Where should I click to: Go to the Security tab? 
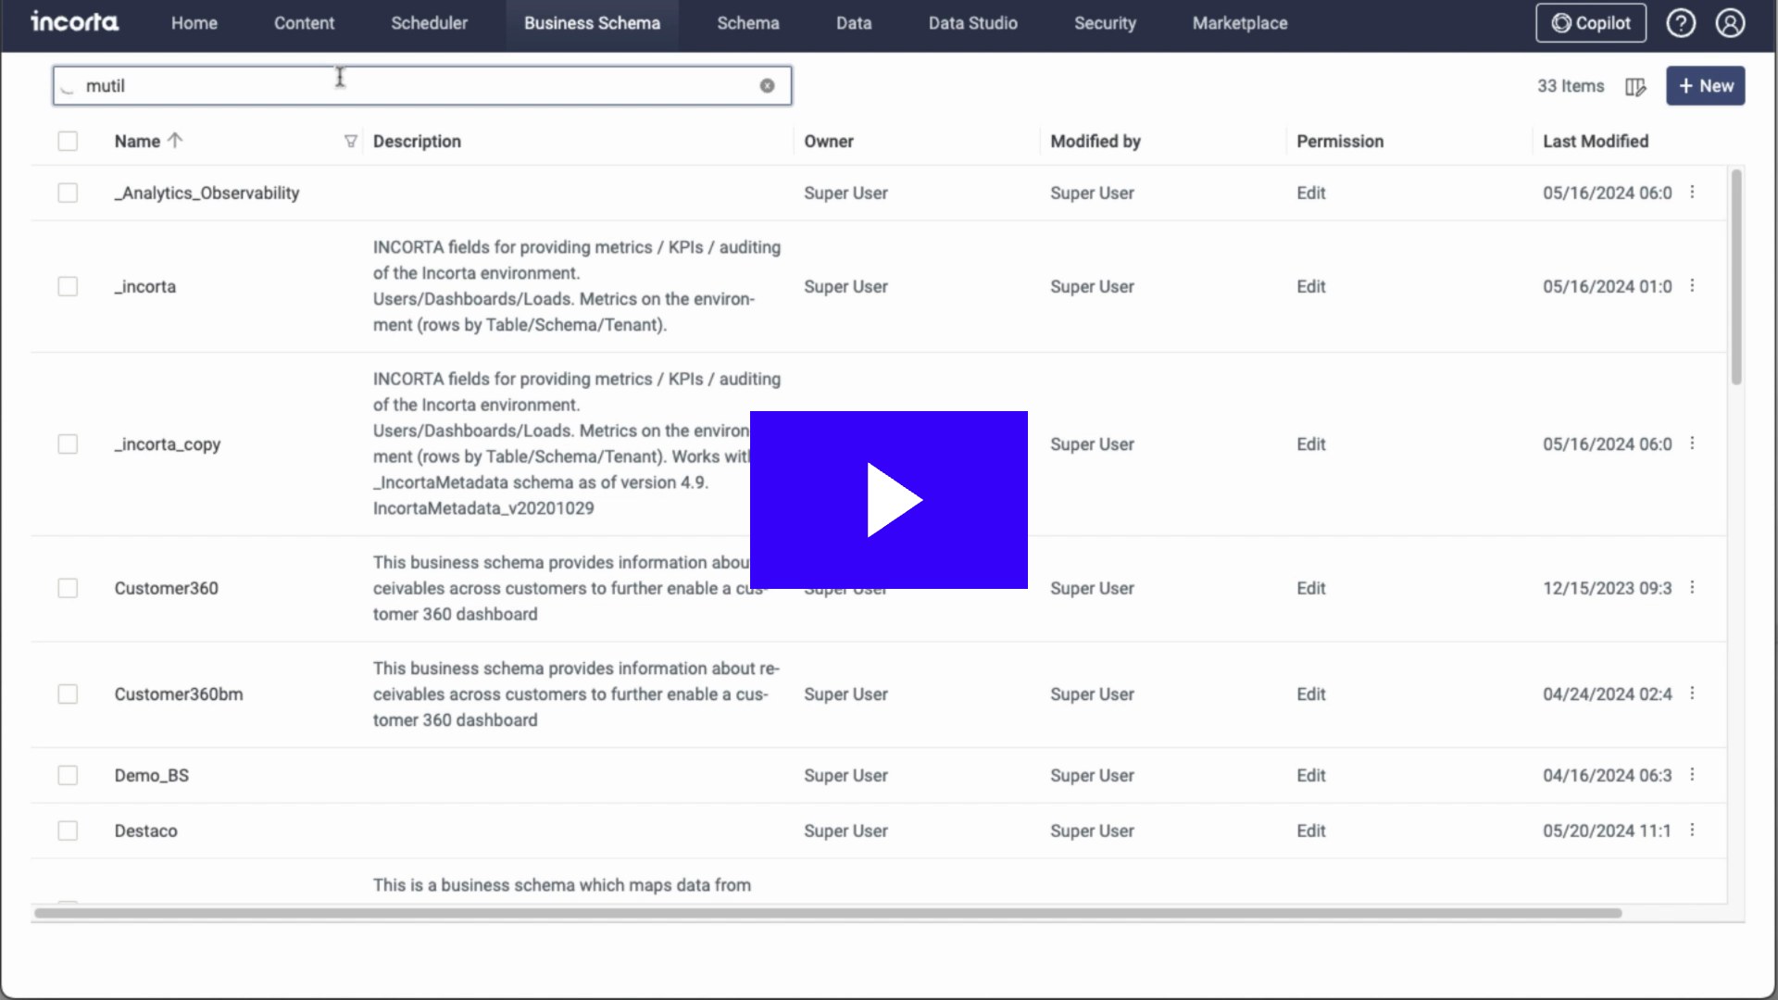click(1105, 23)
